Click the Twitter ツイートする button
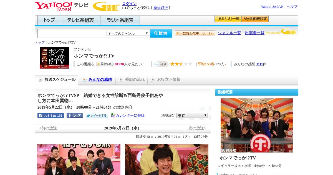This screenshot has height=175, width=333. point(97,116)
